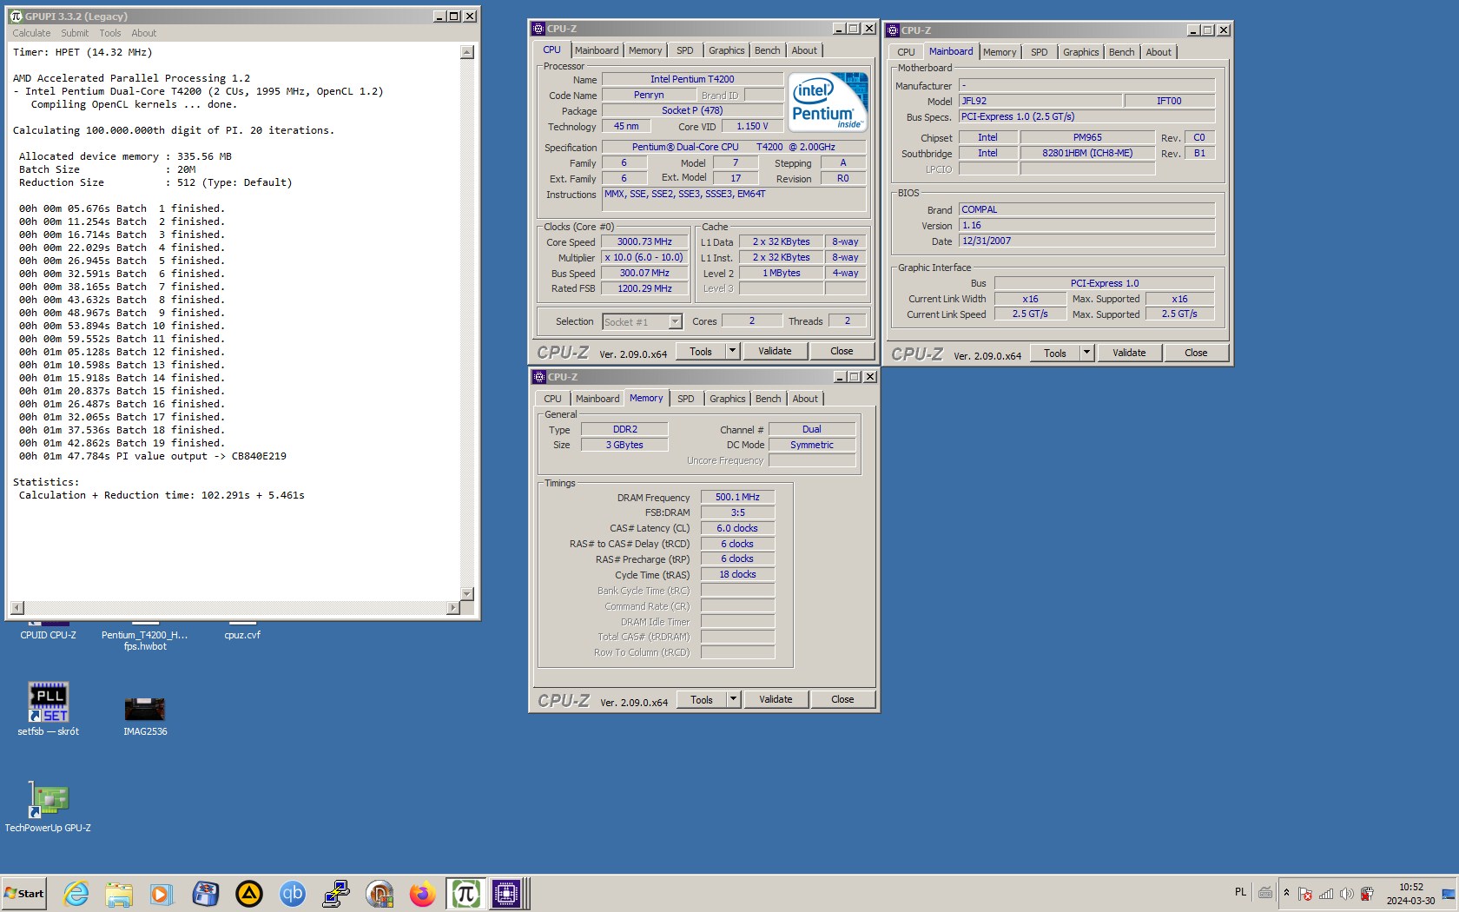Image resolution: width=1459 pixels, height=912 pixels.
Task: Click Validate in the CPU tab window
Action: pyautogui.click(x=775, y=351)
